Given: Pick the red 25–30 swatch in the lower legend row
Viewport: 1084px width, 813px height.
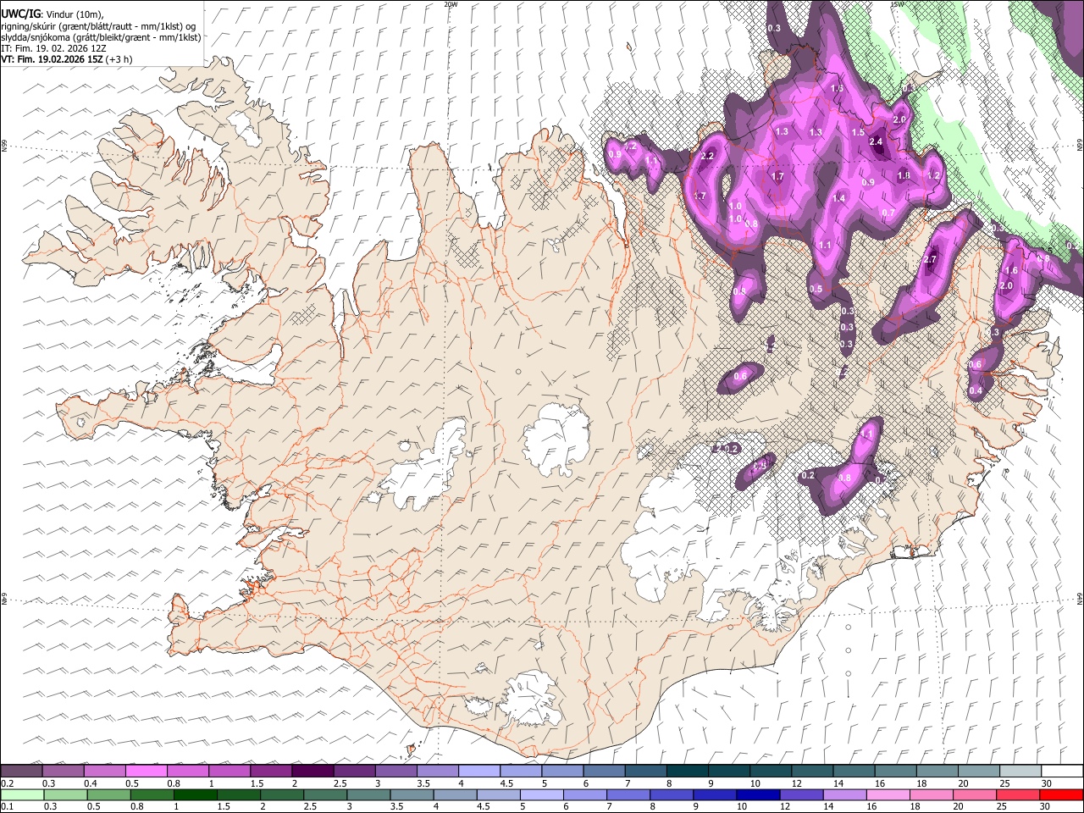Looking at the screenshot, I should 1017,794.
